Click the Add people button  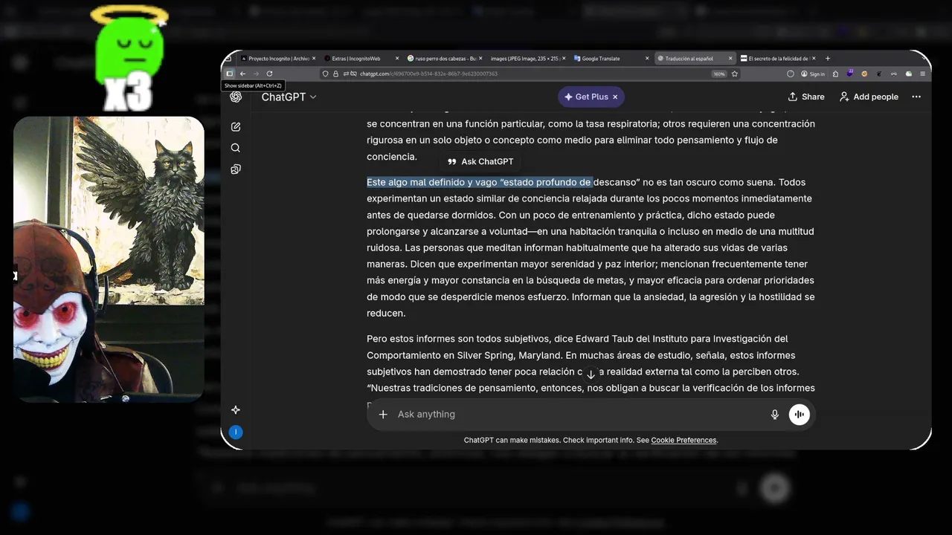click(869, 97)
